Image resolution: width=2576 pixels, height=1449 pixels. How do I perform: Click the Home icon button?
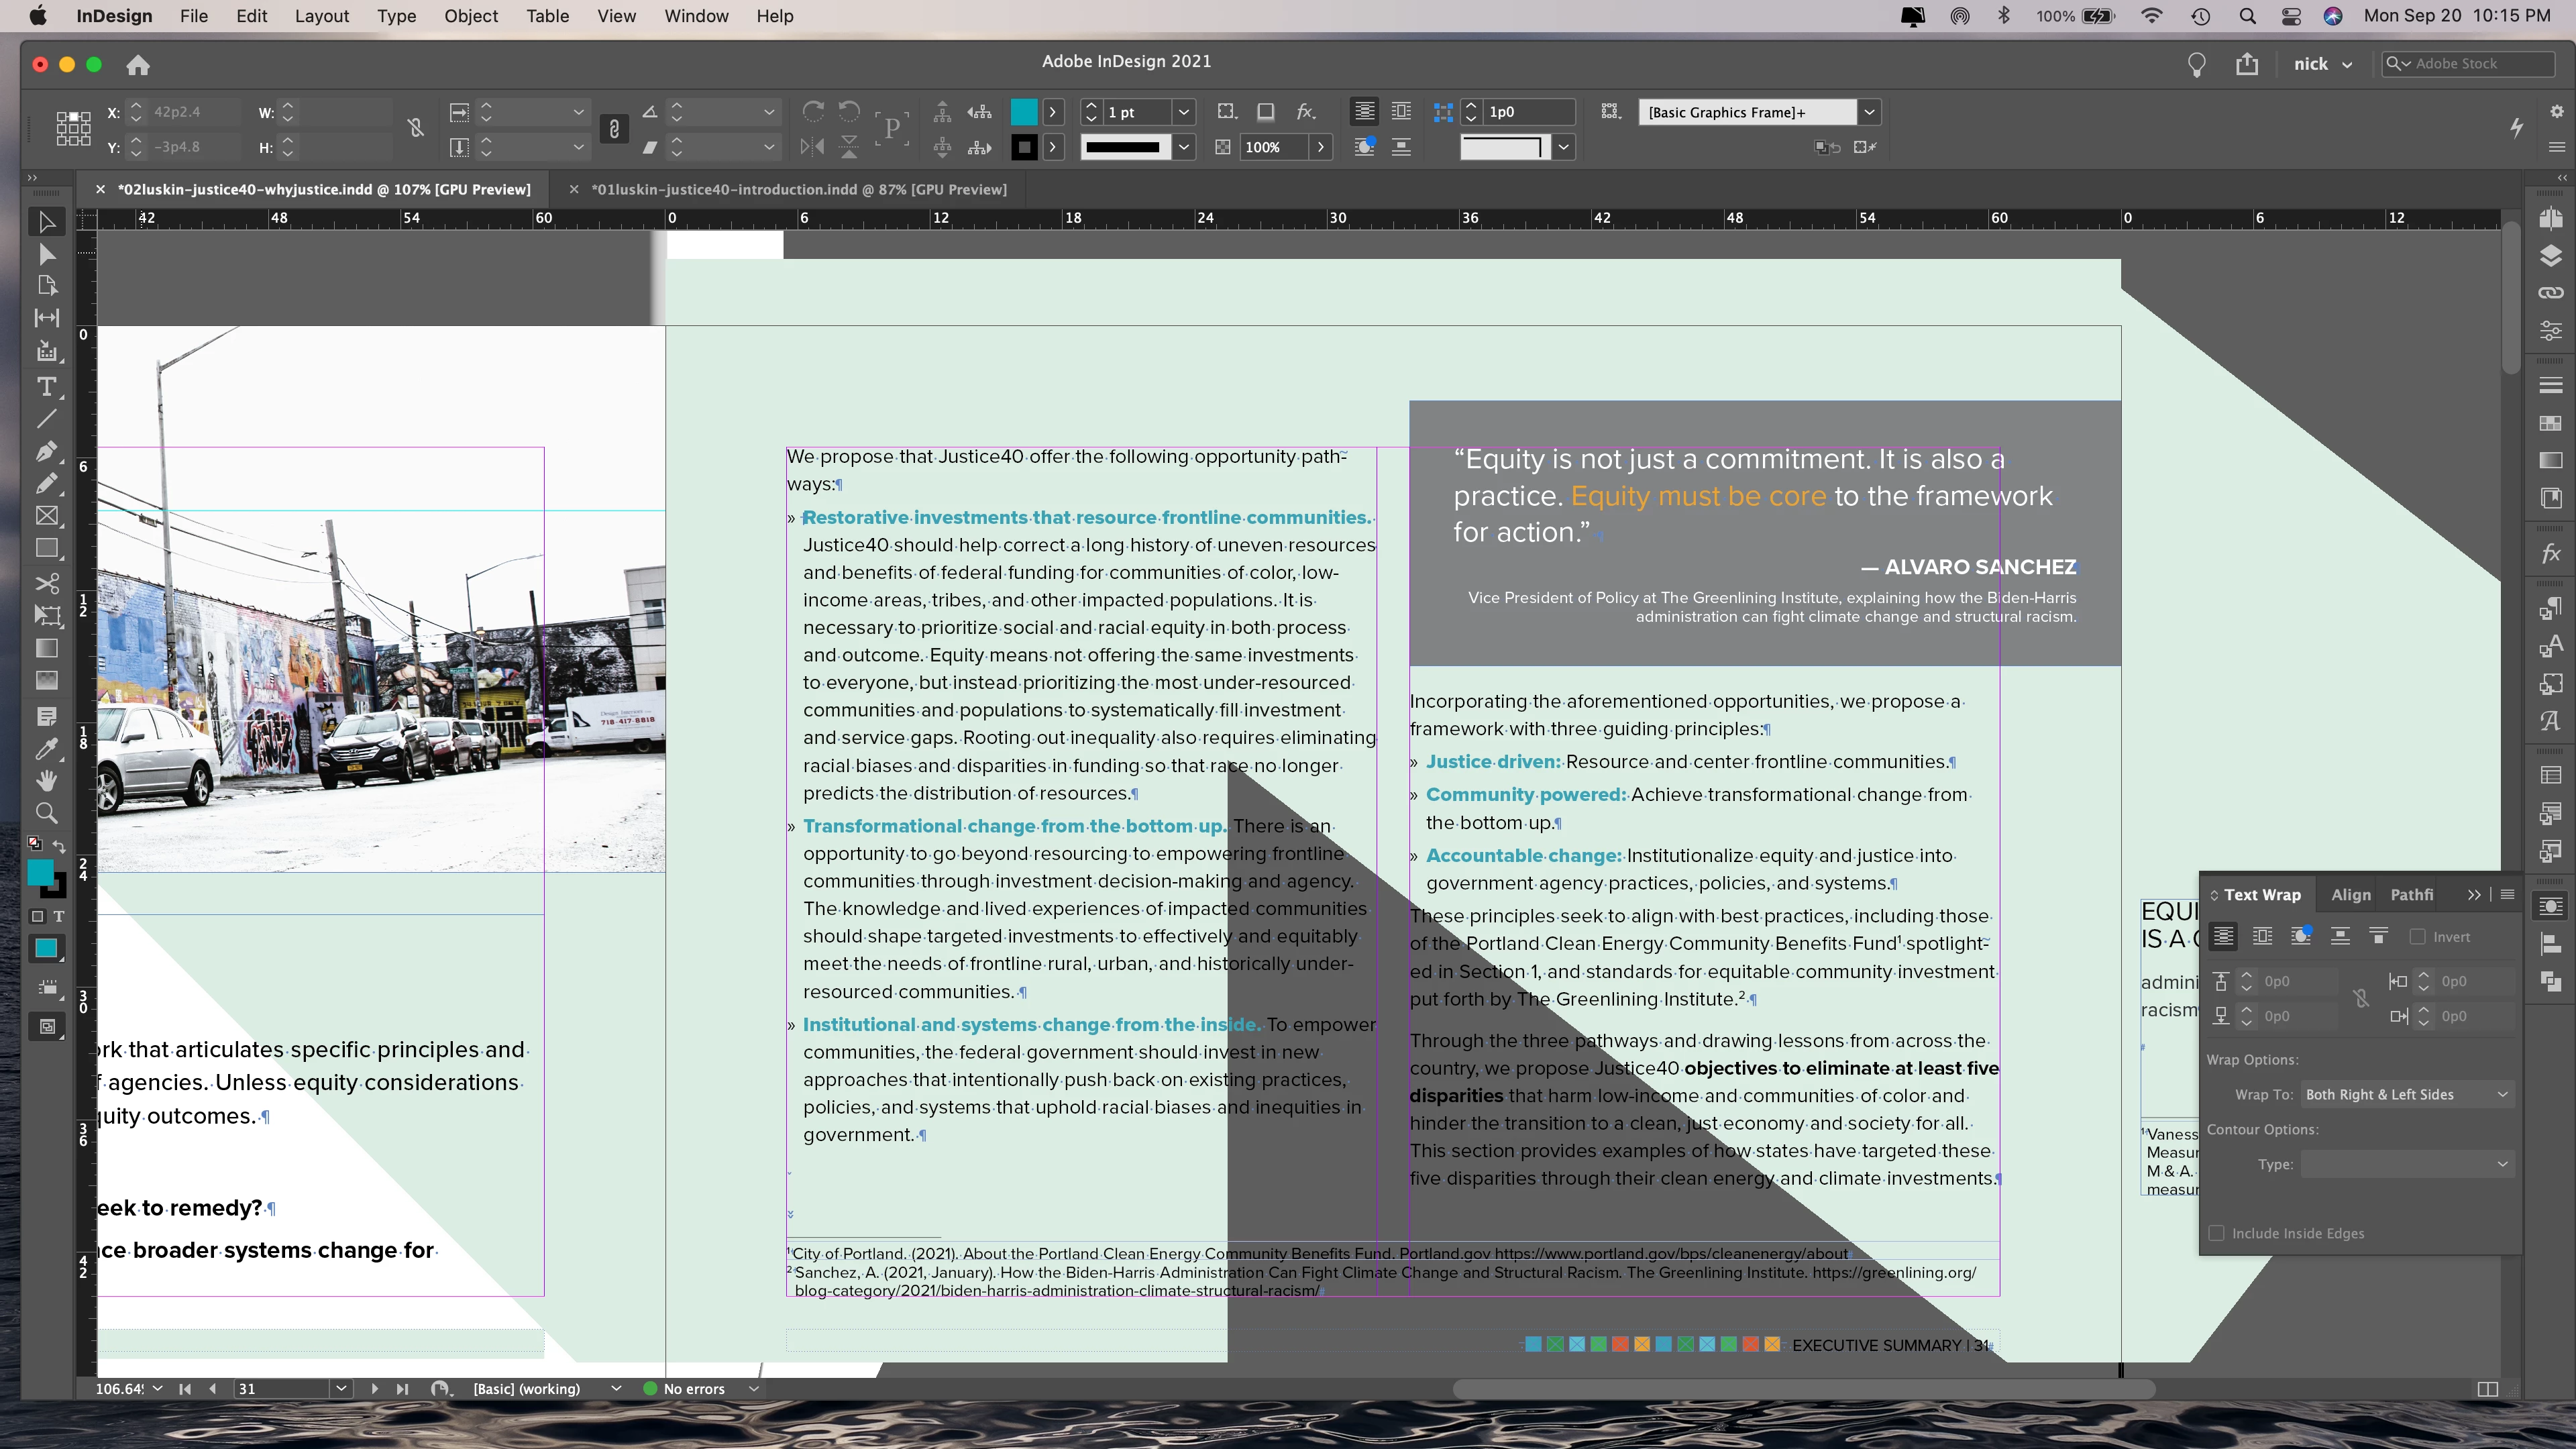click(x=138, y=65)
